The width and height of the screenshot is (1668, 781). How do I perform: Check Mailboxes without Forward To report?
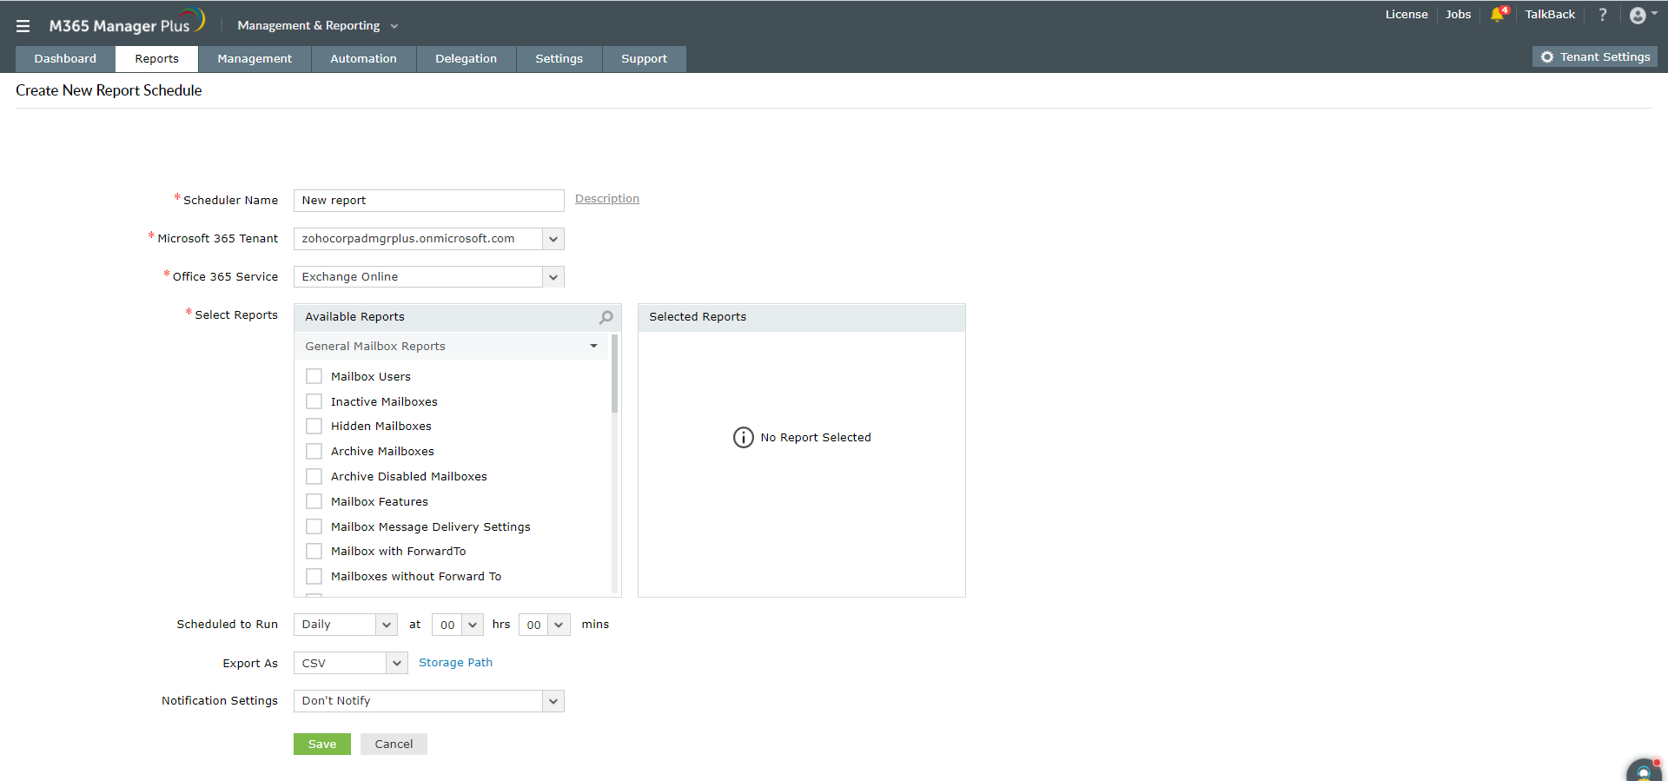tap(314, 576)
